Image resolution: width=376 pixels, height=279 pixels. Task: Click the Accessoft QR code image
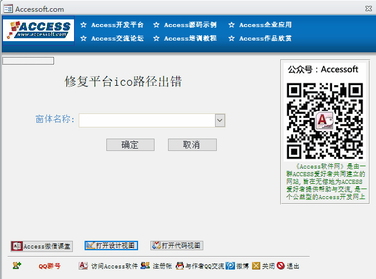pyautogui.click(x=325, y=121)
